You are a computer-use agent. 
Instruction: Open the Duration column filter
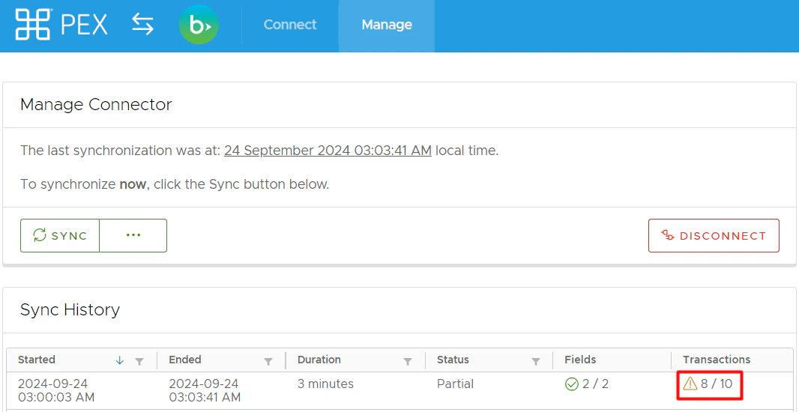click(408, 361)
